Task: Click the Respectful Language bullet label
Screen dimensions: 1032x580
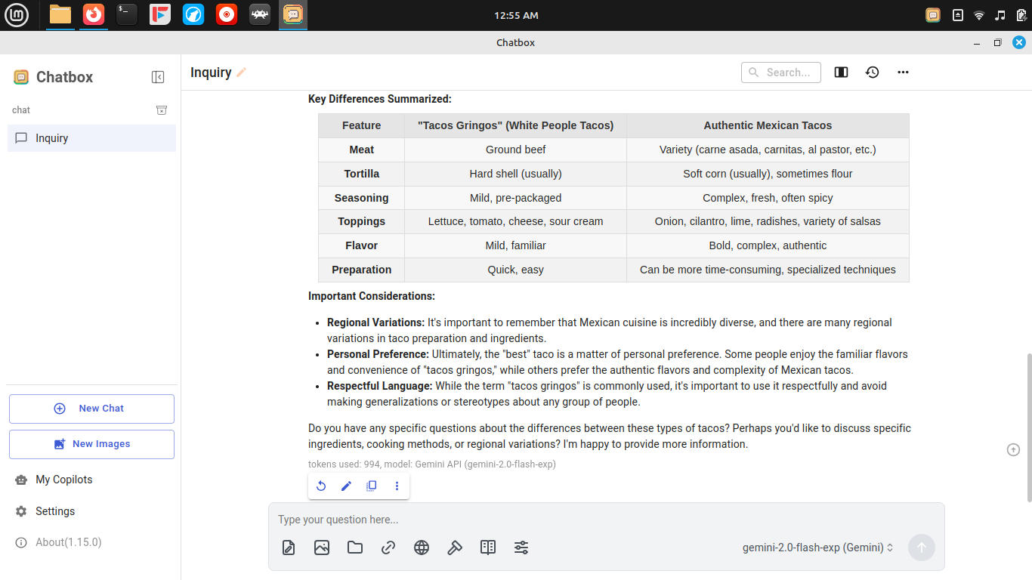Action: click(x=379, y=386)
